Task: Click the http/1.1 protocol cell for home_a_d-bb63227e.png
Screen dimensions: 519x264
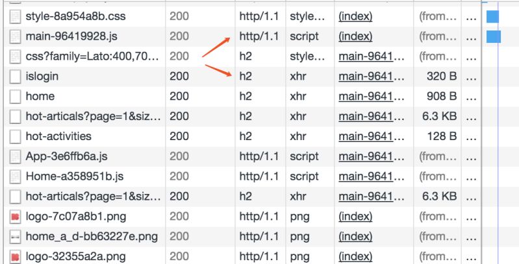Action: tap(259, 236)
